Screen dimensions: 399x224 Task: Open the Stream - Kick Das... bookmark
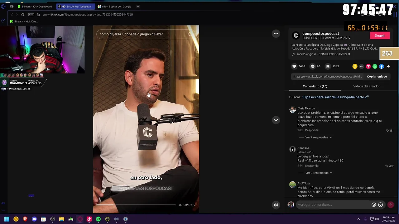click(24, 21)
